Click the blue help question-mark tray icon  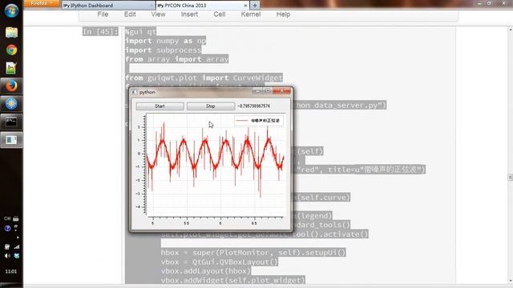tap(7, 228)
